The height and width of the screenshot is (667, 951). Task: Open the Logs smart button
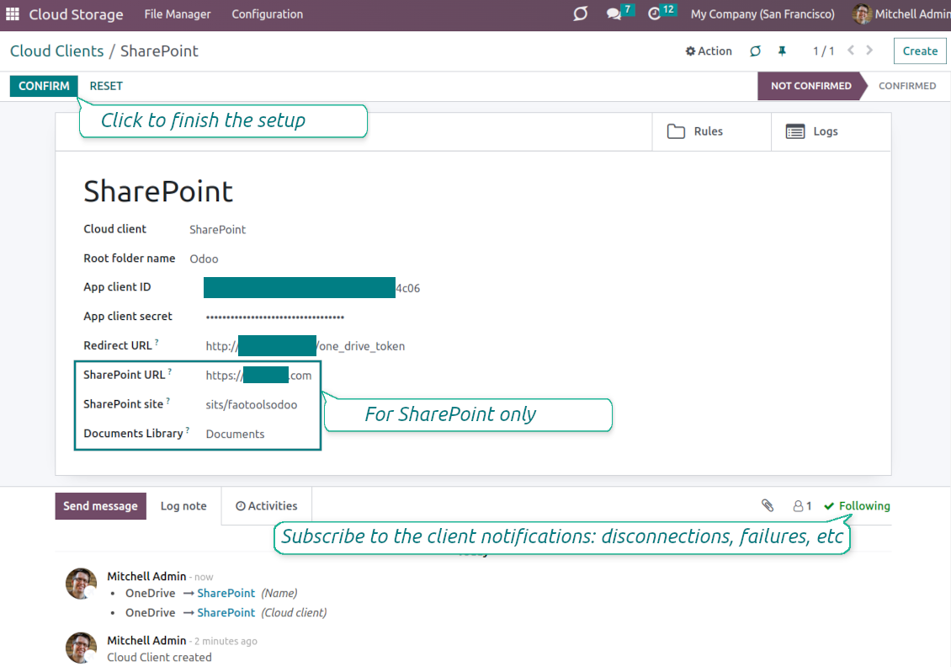[831, 131]
